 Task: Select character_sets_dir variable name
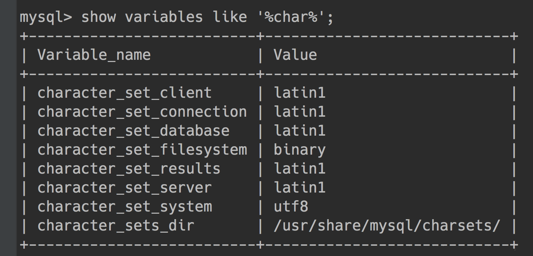tap(116, 226)
